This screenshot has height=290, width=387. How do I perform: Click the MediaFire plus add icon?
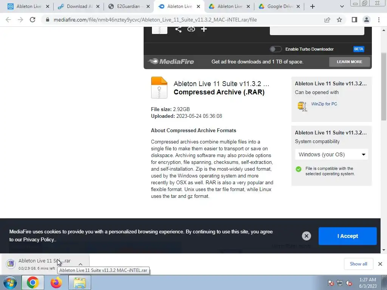(204, 29)
